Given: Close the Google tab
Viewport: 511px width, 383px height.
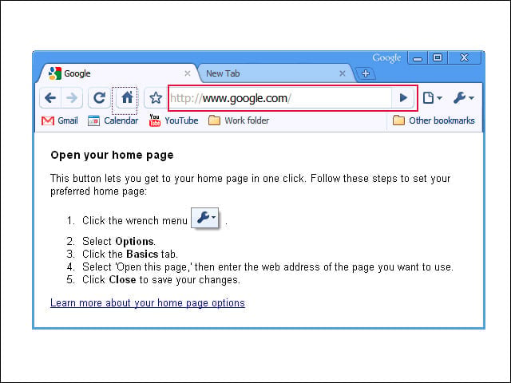Looking at the screenshot, I should tap(188, 73).
